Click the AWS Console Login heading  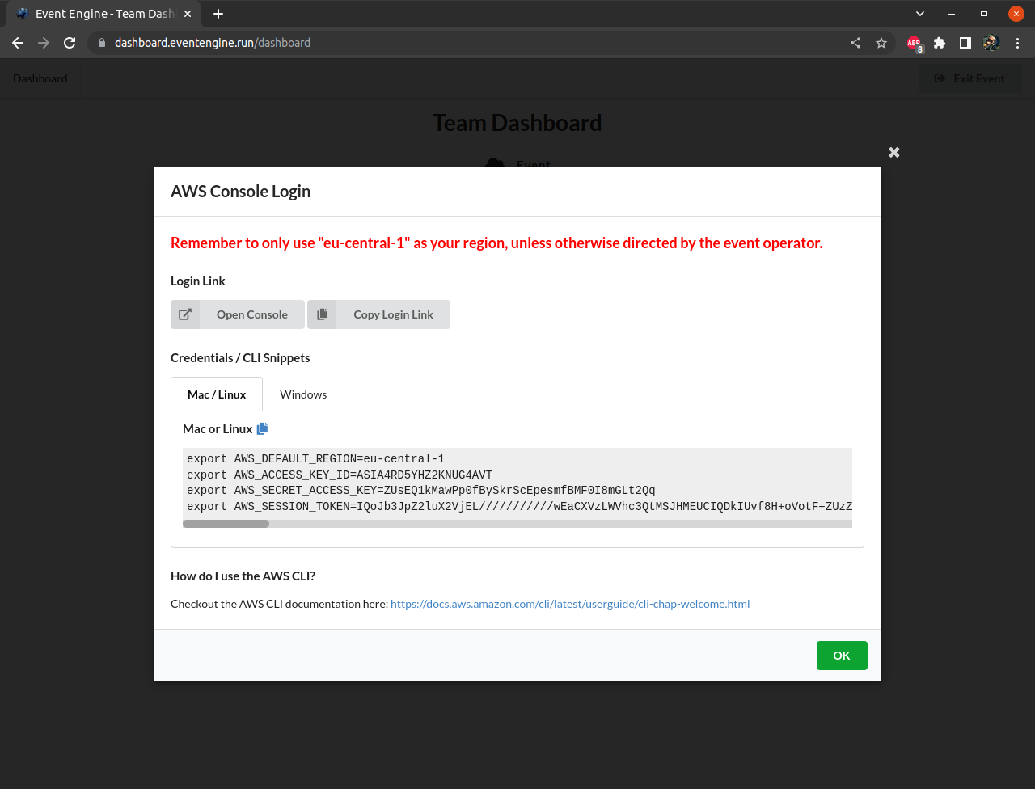point(240,192)
